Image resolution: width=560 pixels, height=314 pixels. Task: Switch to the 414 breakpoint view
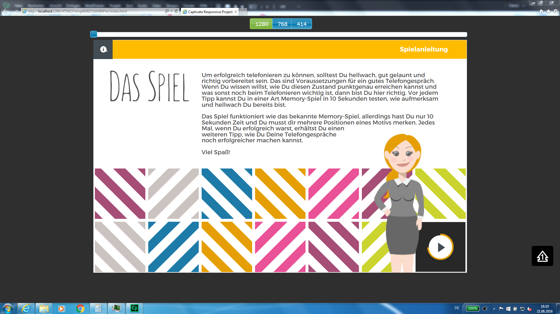point(301,24)
